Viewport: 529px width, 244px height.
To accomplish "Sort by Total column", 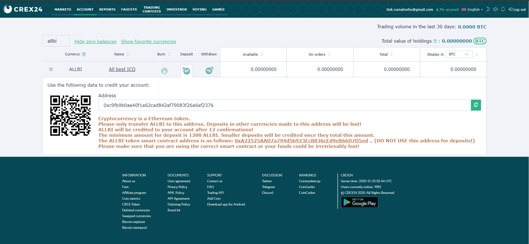I will (391, 55).
